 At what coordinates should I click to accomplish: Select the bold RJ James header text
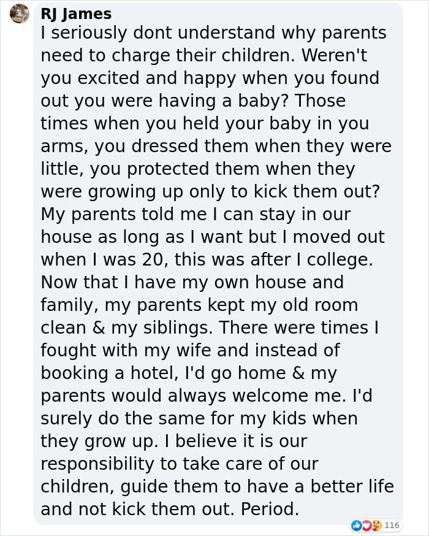tap(76, 13)
